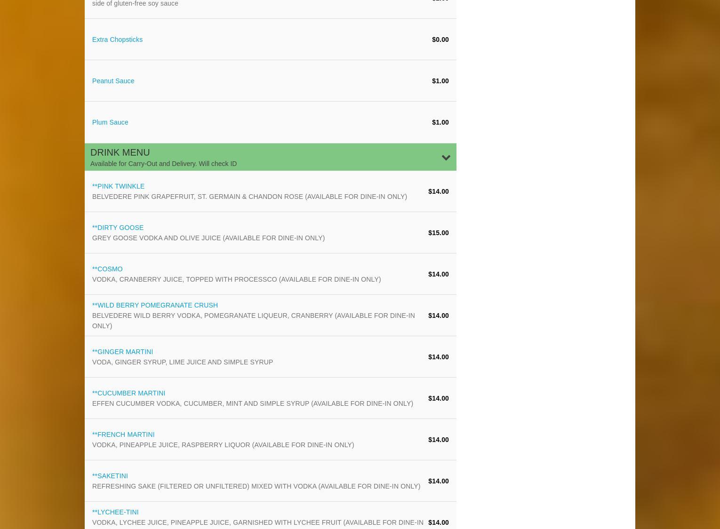Screen dimensions: 720x529
Task: Click the $14.00 price for Cosmo
Action: pos(438,274)
